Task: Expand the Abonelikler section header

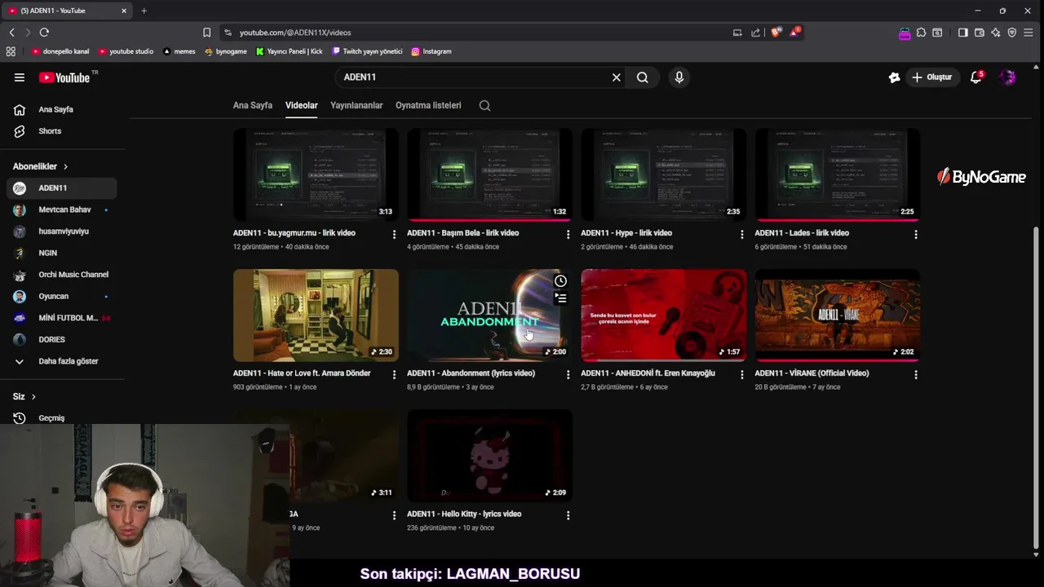Action: coord(40,166)
